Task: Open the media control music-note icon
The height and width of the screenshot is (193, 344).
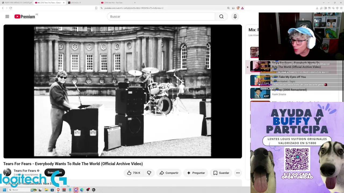Action: pyautogui.click(x=321, y=8)
